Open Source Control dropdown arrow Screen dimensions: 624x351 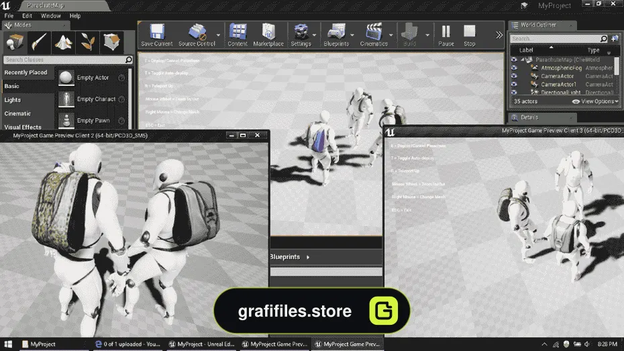point(218,36)
